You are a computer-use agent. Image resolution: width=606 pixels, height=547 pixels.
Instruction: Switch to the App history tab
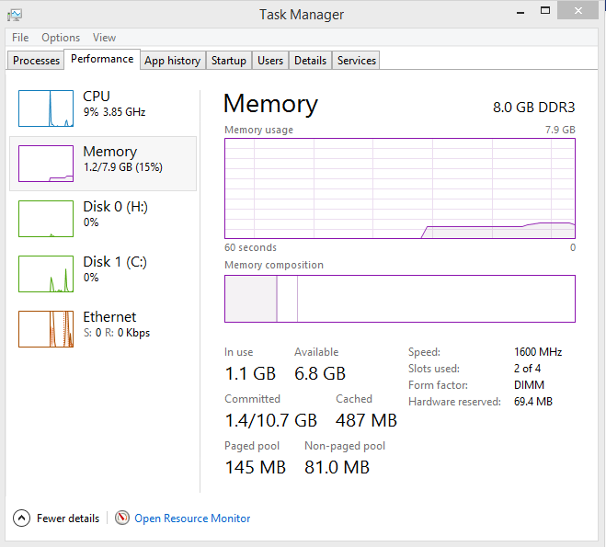(x=172, y=61)
